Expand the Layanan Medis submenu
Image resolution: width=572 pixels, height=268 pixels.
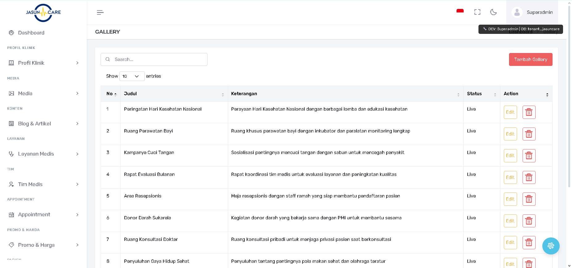43,154
